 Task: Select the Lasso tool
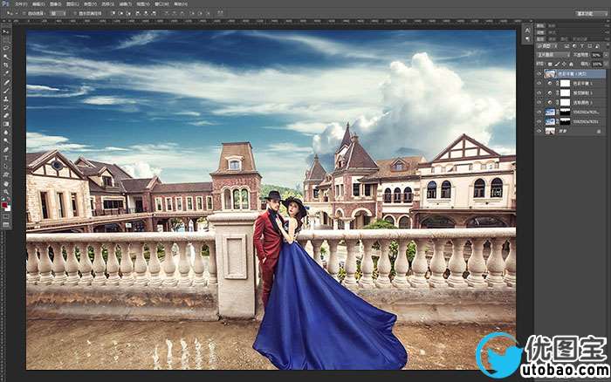[x=5, y=48]
